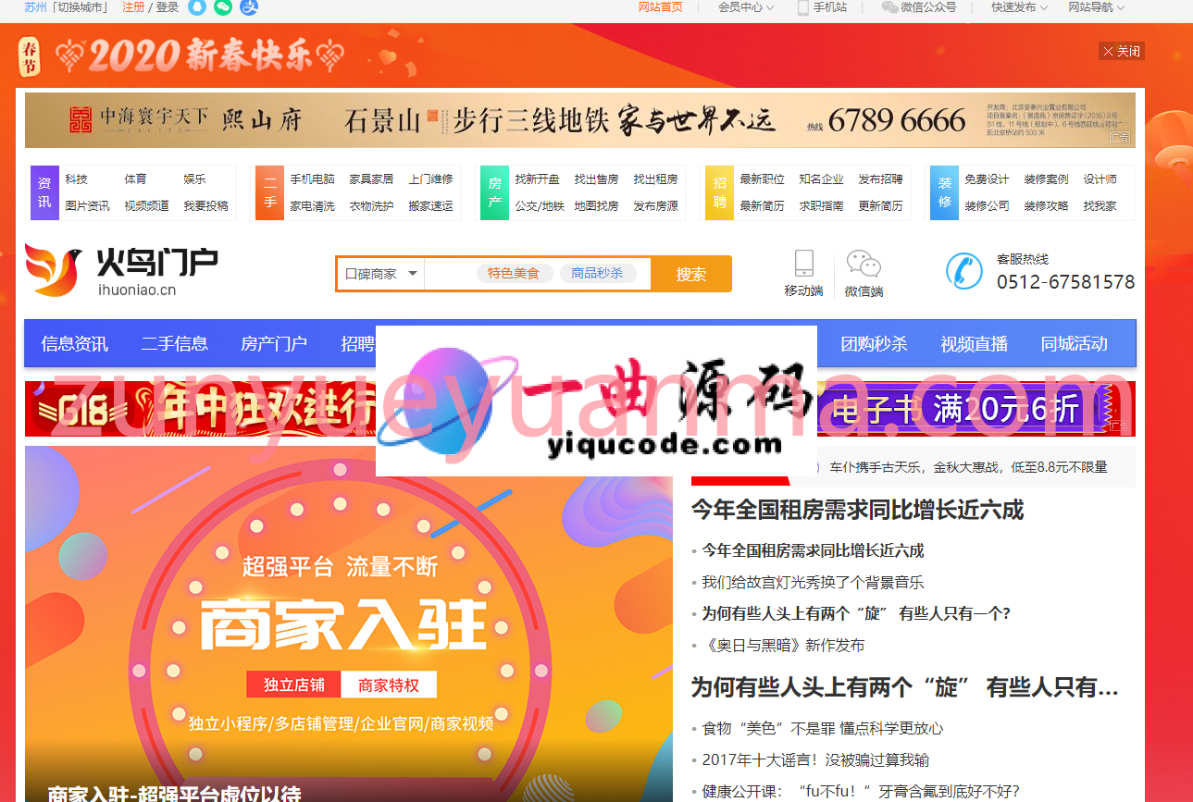Open 家具家居 link
The width and height of the screenshot is (1193, 802).
click(372, 179)
